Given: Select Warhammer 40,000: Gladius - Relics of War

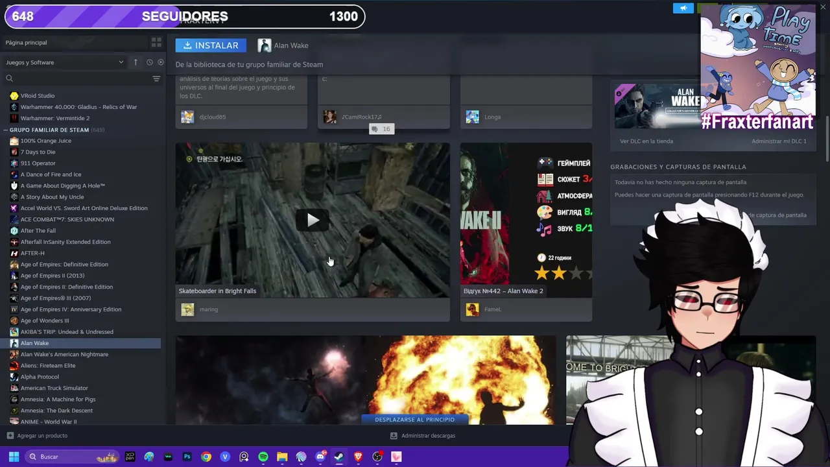Looking at the screenshot, I should [x=78, y=107].
